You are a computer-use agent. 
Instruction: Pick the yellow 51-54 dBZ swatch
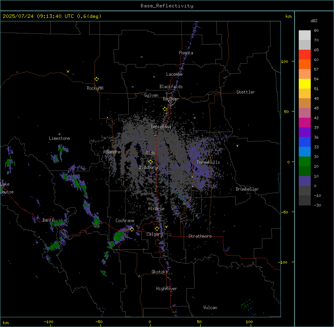click(305, 83)
